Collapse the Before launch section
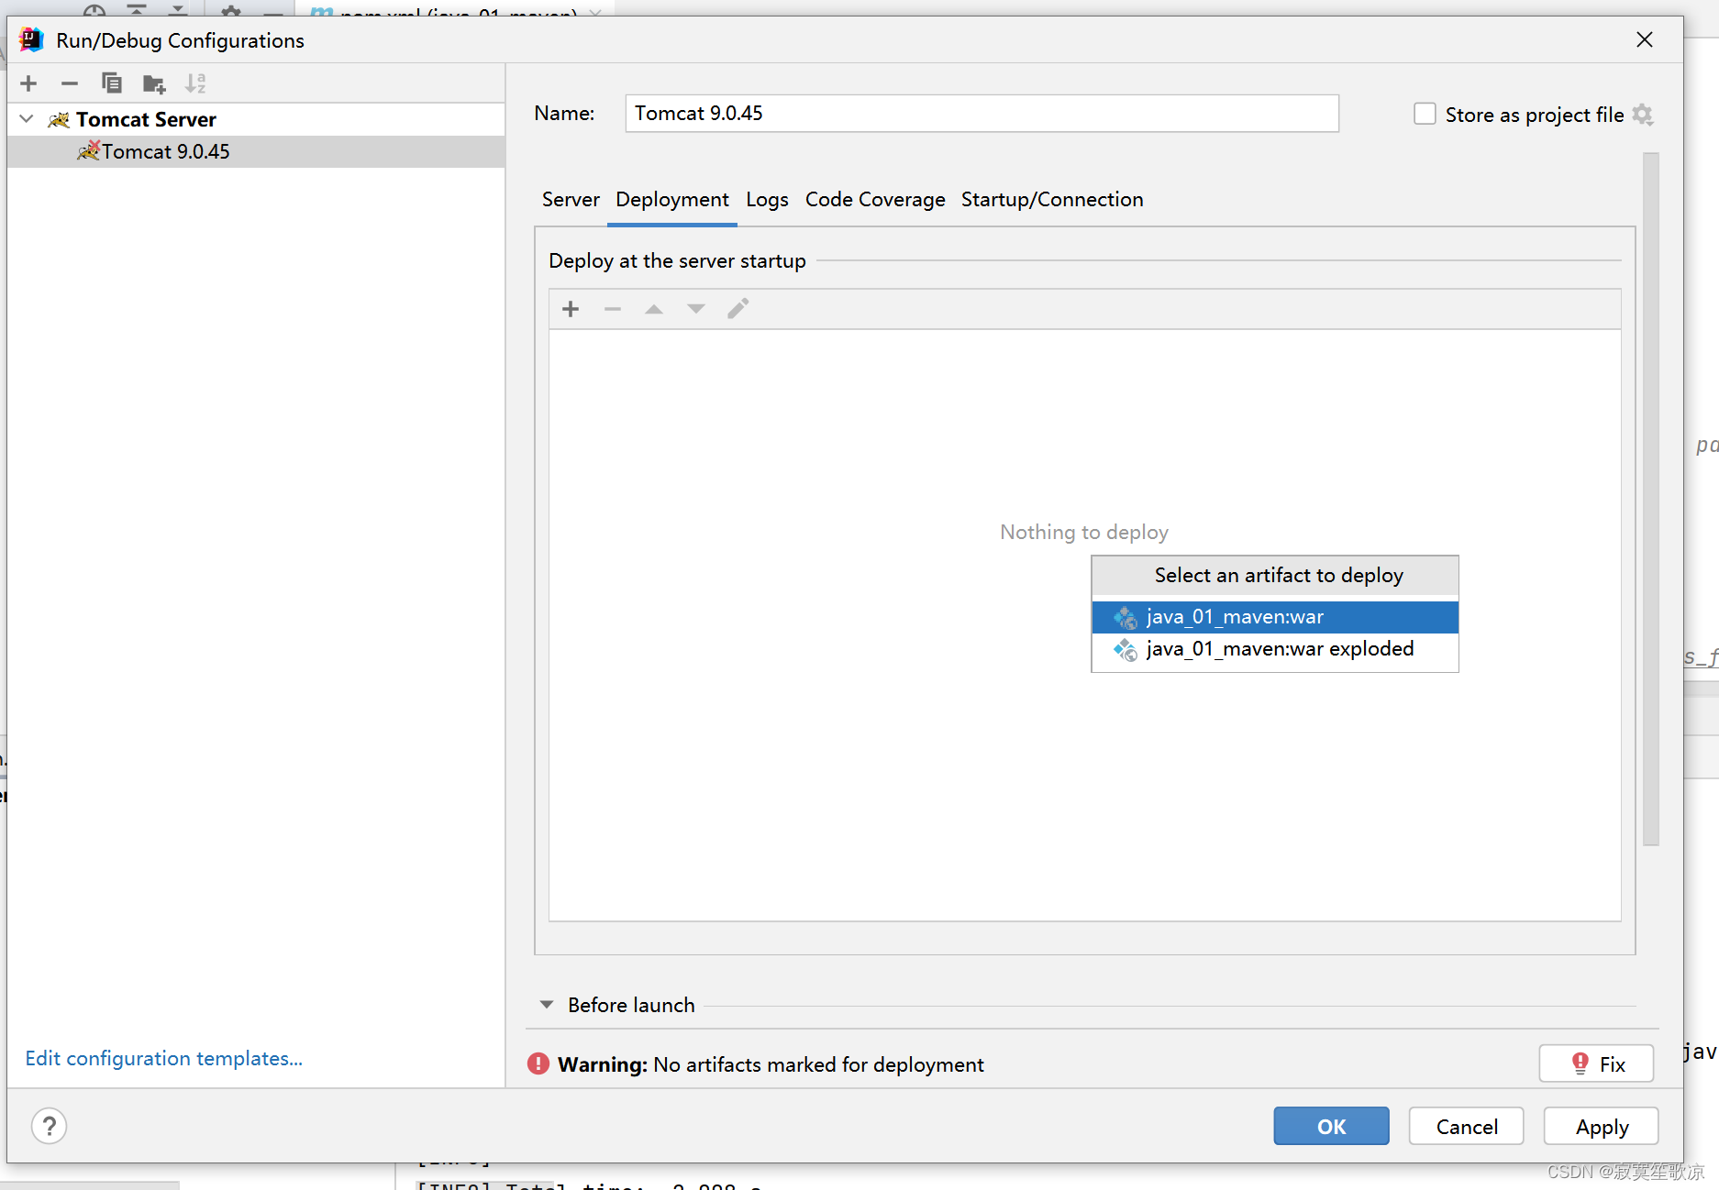Screen dimensions: 1719x1190 547,1005
